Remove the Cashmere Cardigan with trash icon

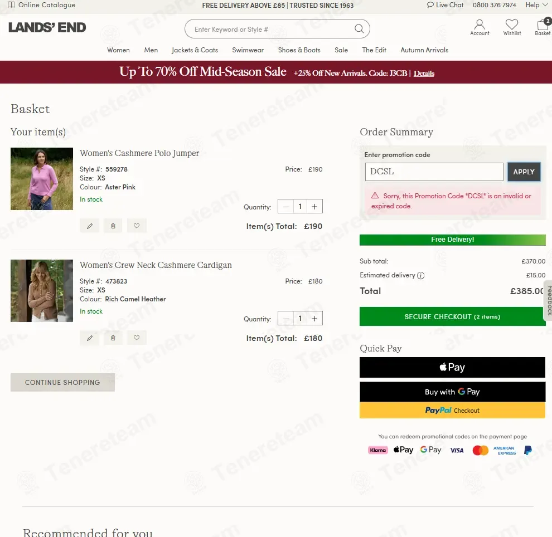(113, 338)
